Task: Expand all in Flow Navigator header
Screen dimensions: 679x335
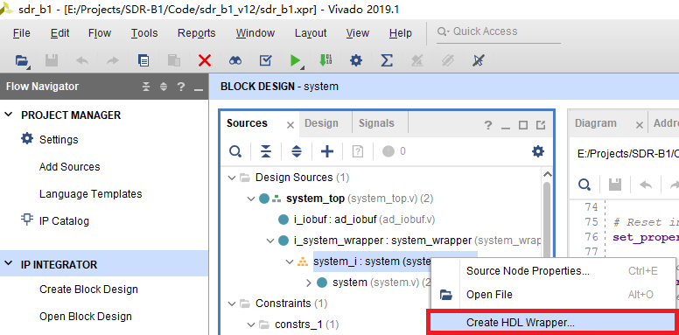Action: click(164, 87)
